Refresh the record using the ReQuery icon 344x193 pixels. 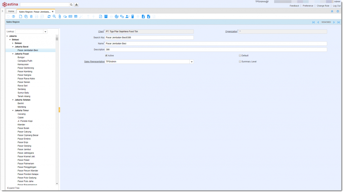coord(49,16)
